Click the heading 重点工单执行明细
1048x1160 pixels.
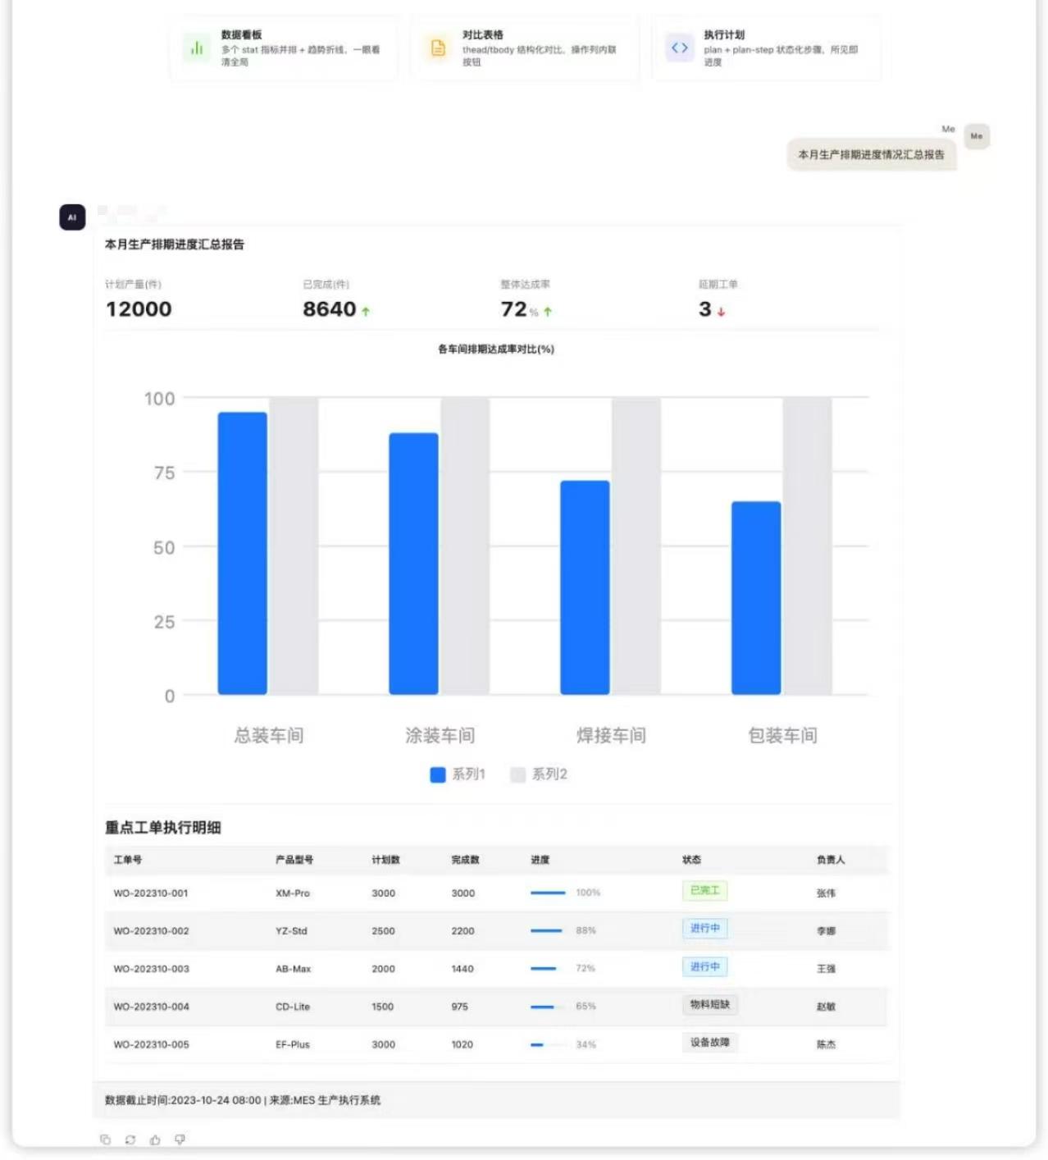tap(163, 828)
